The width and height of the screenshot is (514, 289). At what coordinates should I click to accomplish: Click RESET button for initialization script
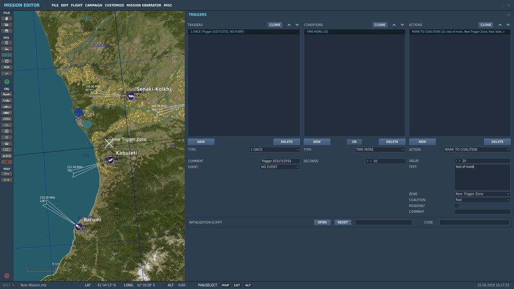click(342, 223)
